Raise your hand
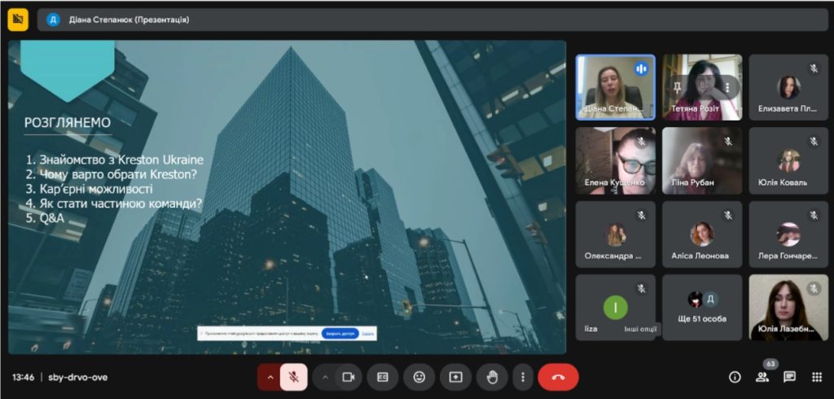 click(x=493, y=377)
